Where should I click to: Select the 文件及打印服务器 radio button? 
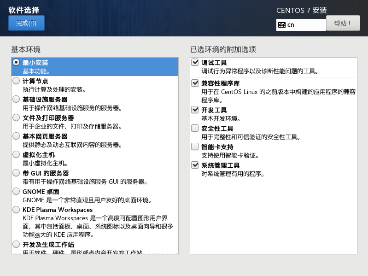[16, 117]
